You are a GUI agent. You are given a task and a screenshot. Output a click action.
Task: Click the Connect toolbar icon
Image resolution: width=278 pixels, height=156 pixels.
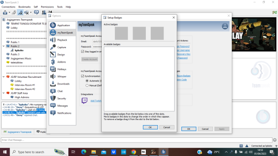coord(5,12)
